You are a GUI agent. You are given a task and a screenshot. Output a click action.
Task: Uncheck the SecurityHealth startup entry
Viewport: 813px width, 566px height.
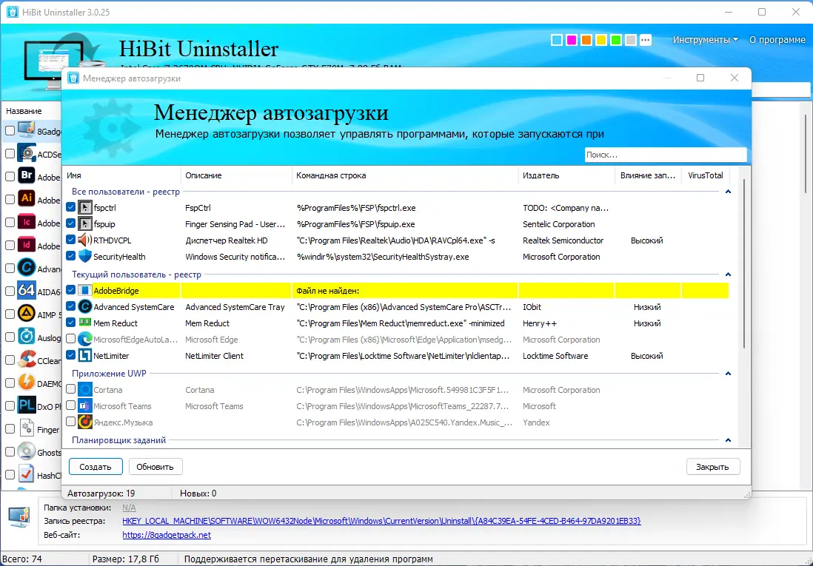70,256
